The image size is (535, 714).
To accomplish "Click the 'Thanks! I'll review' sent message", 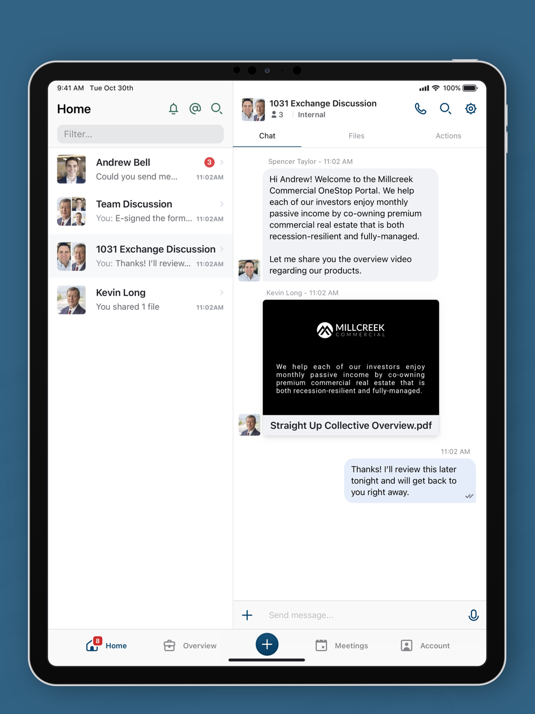I will point(410,481).
